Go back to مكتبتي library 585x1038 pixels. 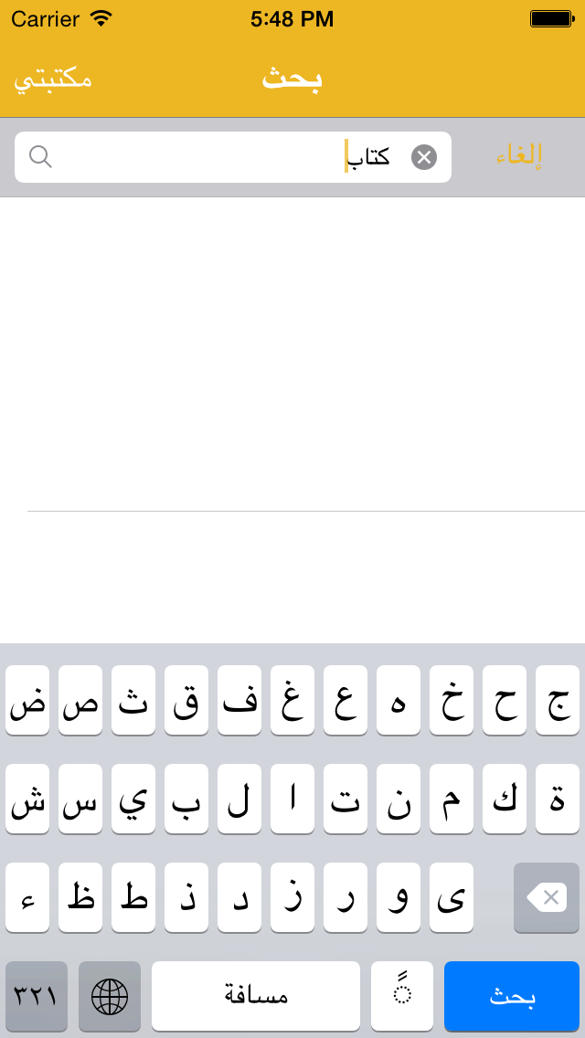(x=53, y=79)
